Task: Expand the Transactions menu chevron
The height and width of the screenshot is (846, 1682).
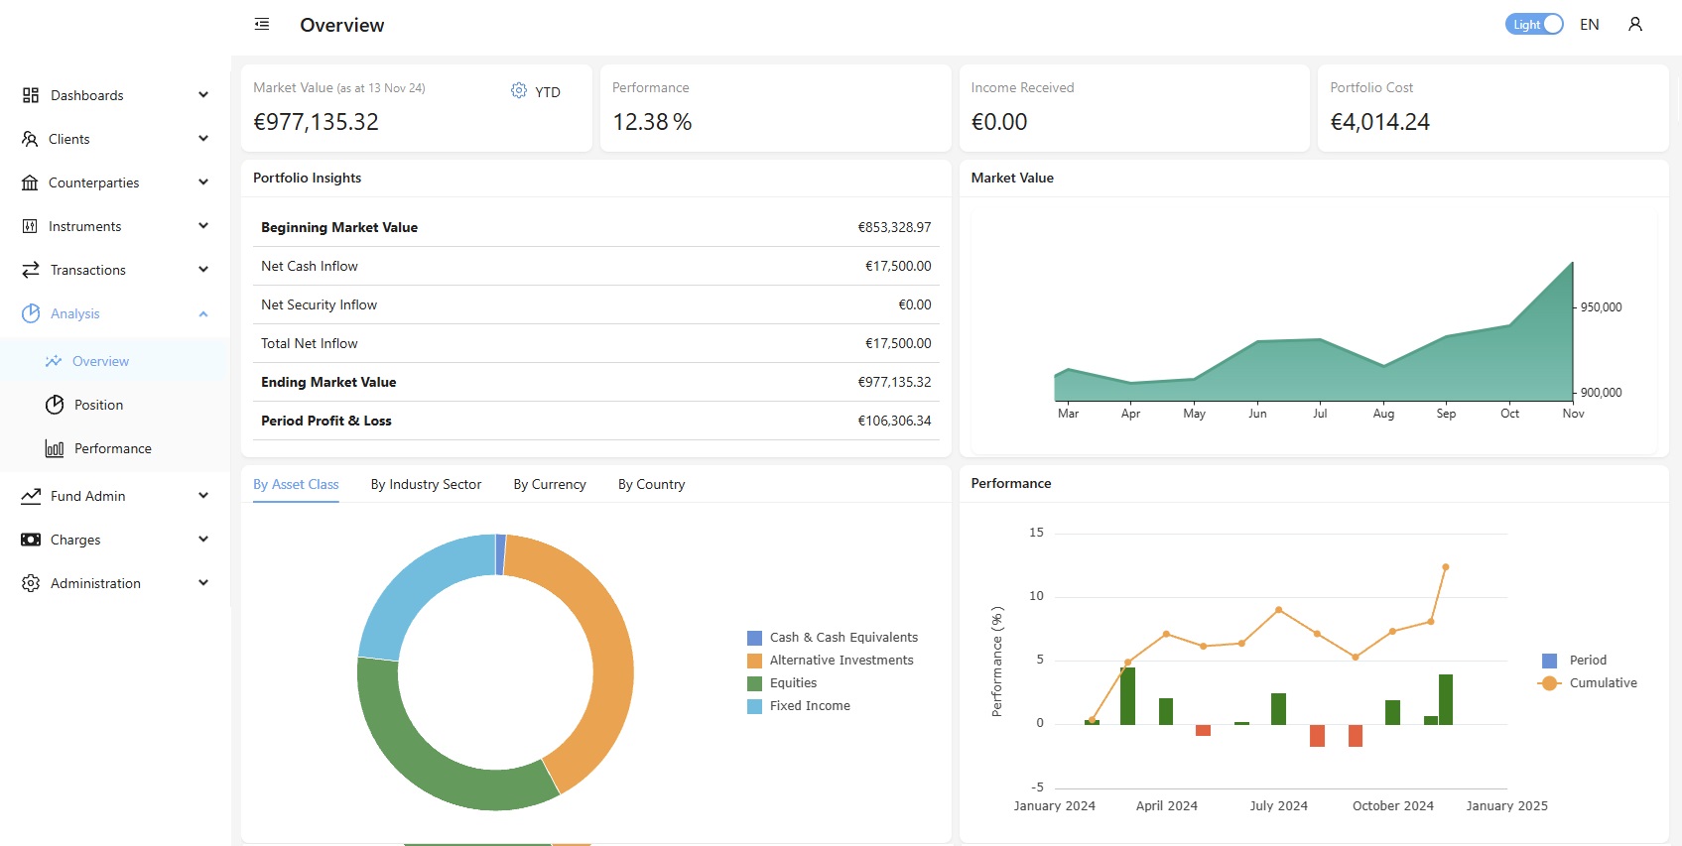Action: click(x=203, y=270)
